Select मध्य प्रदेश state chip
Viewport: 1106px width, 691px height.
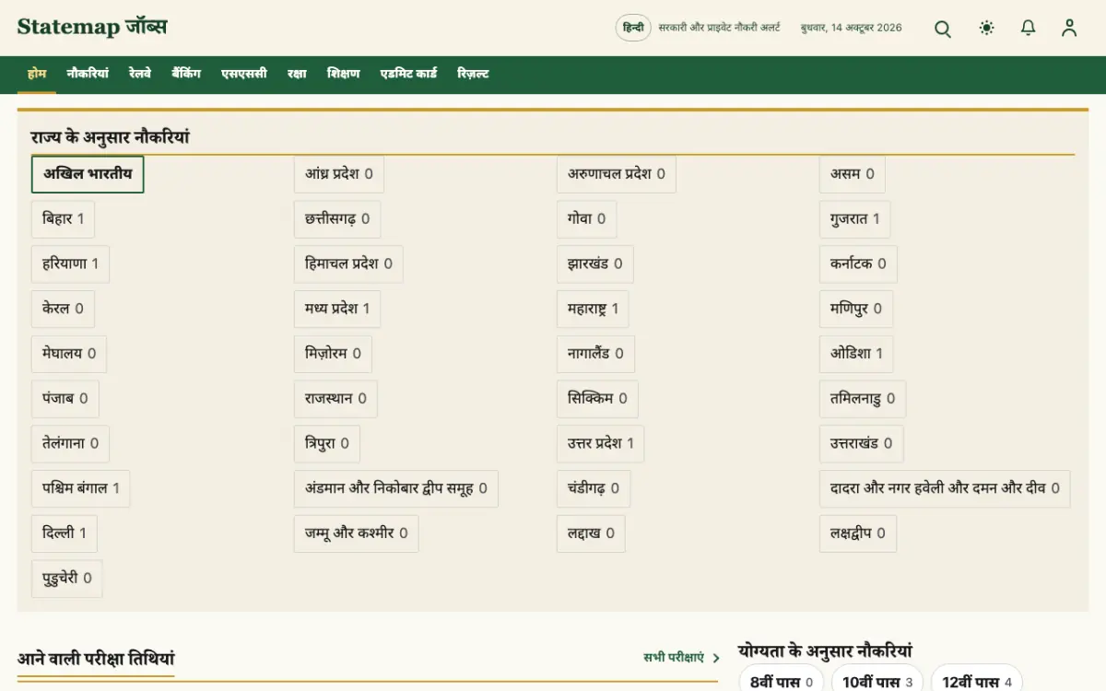point(337,309)
